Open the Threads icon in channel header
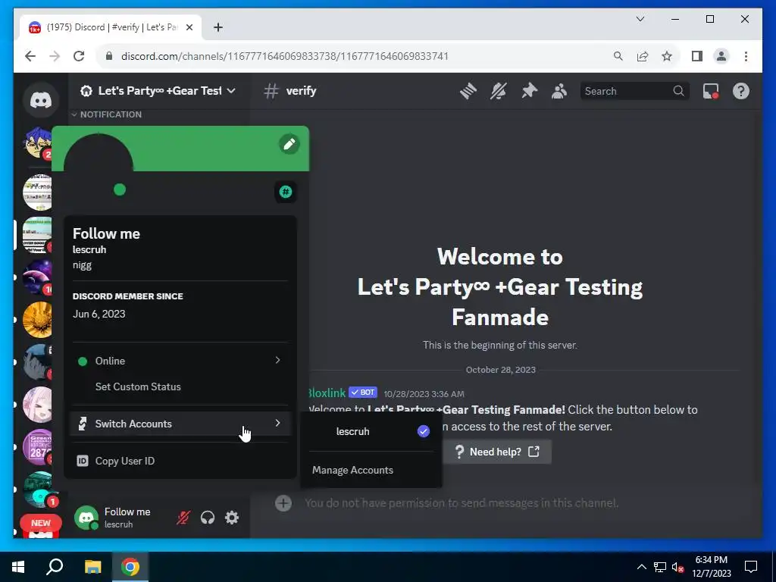 (x=468, y=91)
